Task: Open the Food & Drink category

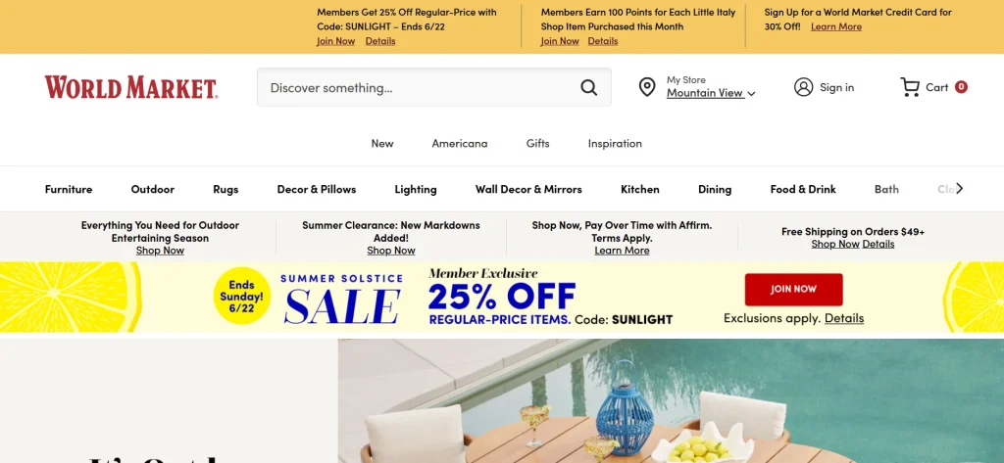Action: pyautogui.click(x=803, y=189)
